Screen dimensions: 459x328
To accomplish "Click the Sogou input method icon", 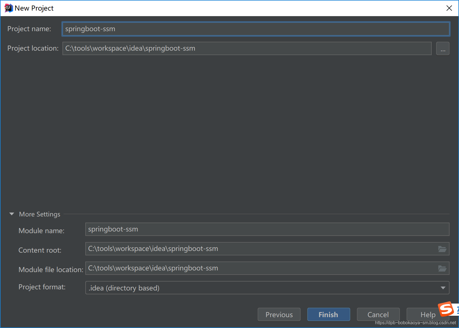I will (446, 309).
